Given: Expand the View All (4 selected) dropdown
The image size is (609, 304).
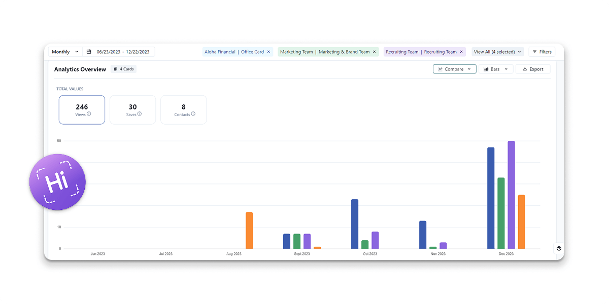Looking at the screenshot, I should point(497,52).
